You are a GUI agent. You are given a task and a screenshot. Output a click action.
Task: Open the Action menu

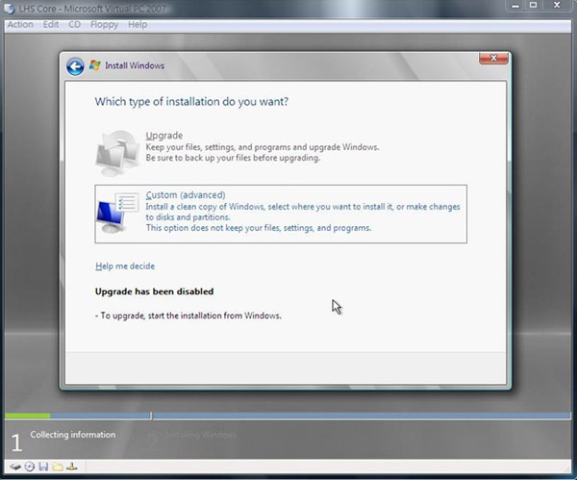20,24
